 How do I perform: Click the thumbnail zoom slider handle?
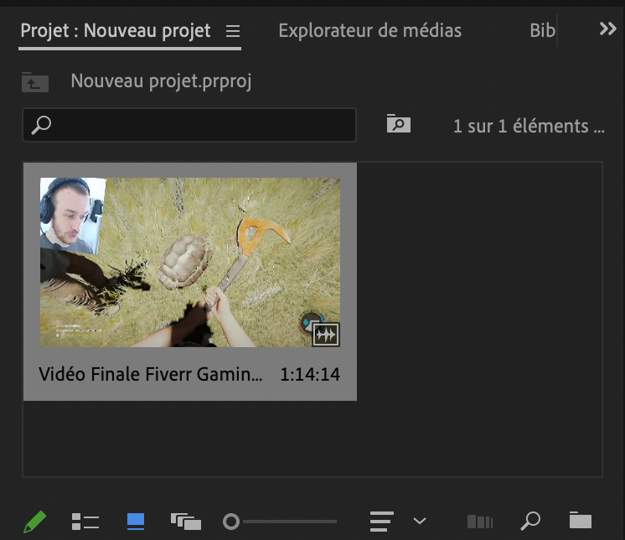(x=231, y=522)
